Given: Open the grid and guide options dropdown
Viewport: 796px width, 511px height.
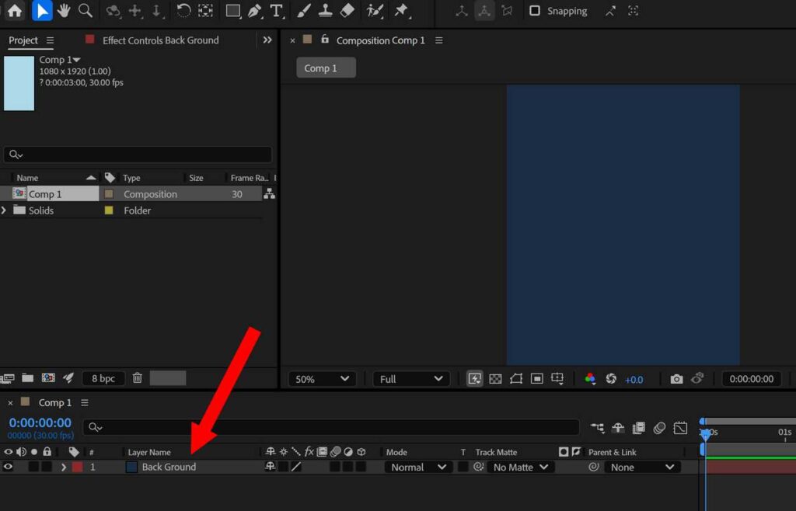Looking at the screenshot, I should click(x=557, y=379).
